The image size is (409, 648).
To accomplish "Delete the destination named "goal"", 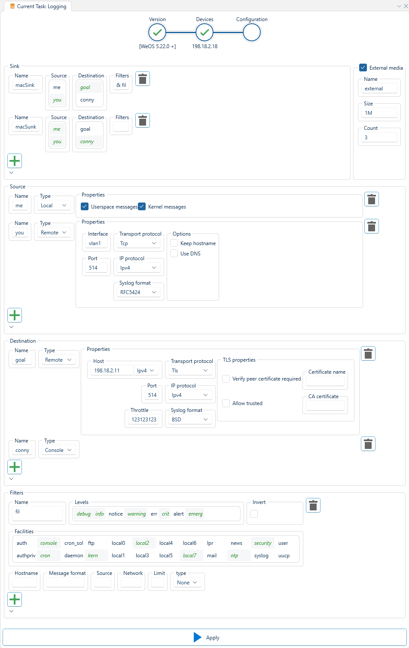I will (x=368, y=353).
